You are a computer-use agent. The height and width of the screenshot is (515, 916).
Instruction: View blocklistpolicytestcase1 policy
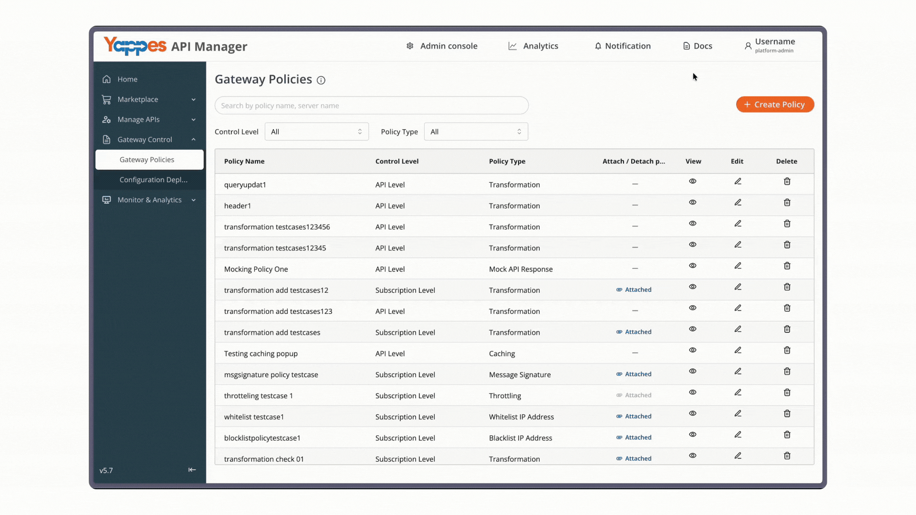pyautogui.click(x=693, y=434)
